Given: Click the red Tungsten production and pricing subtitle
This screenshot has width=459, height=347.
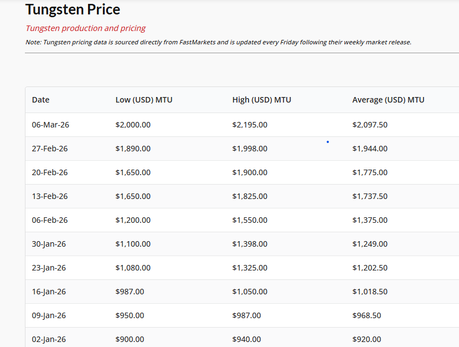Looking at the screenshot, I should click(86, 28).
